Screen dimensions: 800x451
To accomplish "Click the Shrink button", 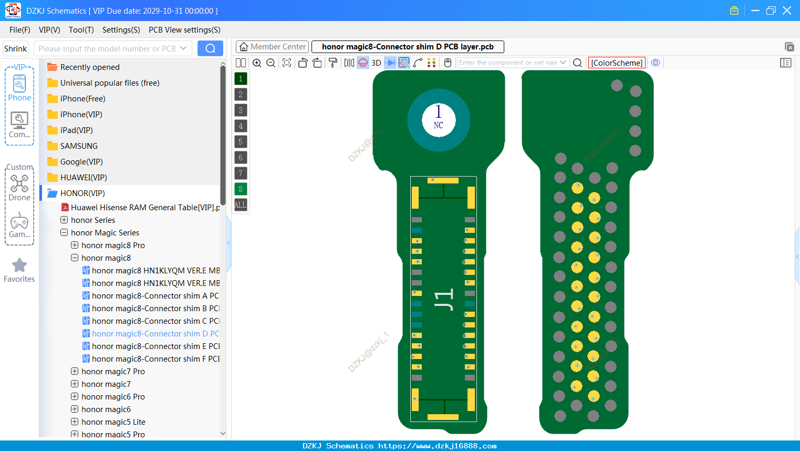I will click(16, 48).
